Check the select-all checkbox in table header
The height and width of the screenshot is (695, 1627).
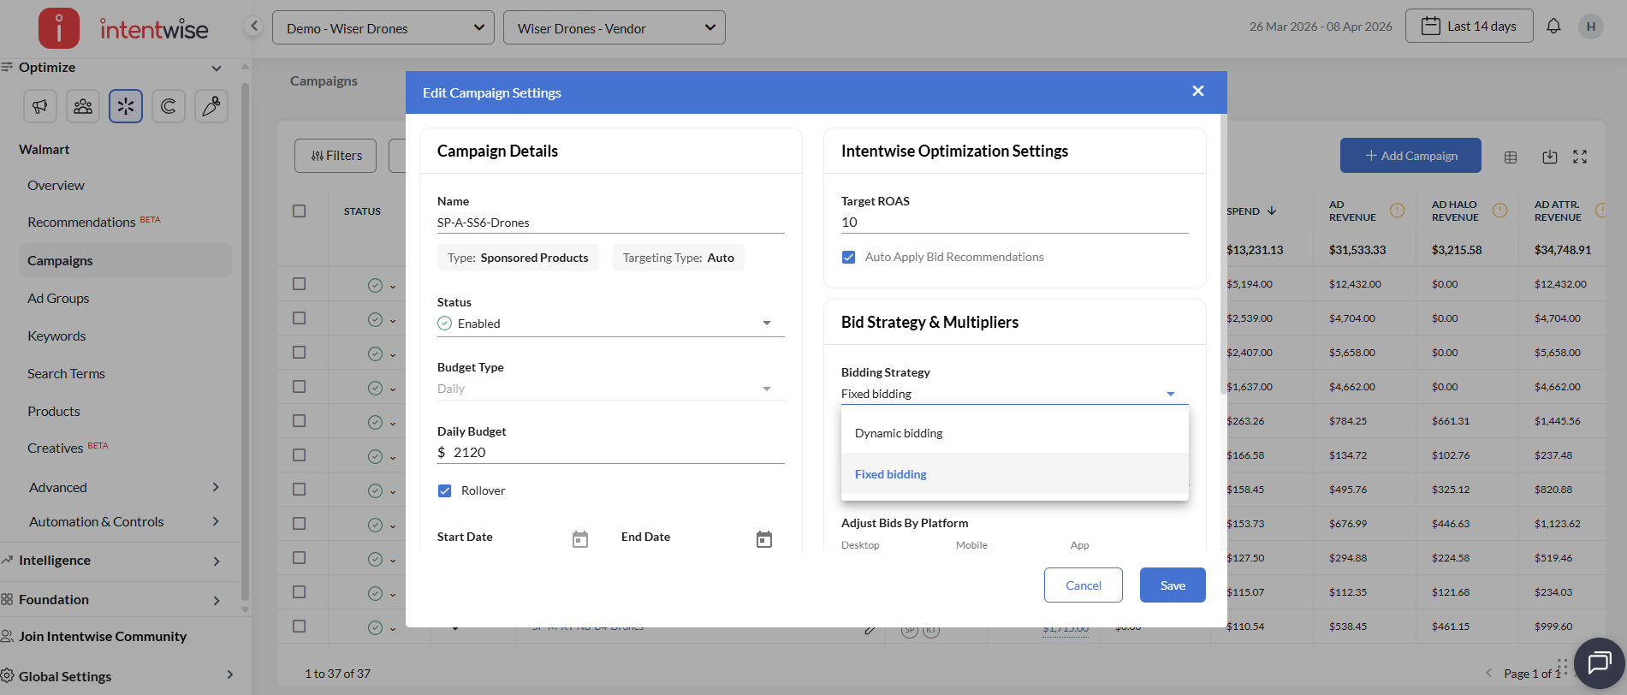[x=300, y=211]
